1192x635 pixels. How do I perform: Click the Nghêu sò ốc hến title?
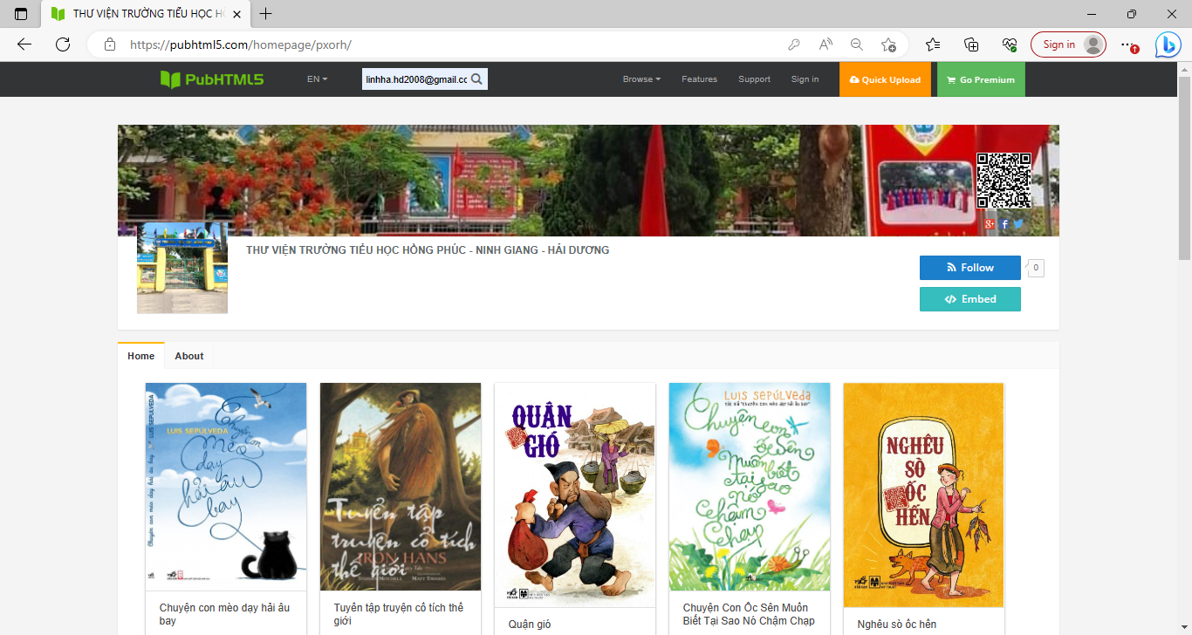click(x=897, y=625)
